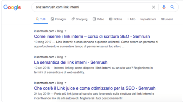The height and width of the screenshot is (102, 183).
Task: Open "La semantica dei link interni" result
Action: click(71, 62)
